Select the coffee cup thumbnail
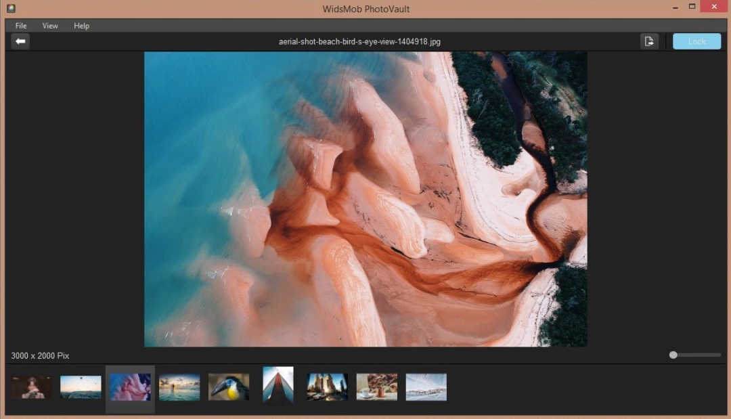 point(376,387)
